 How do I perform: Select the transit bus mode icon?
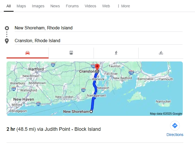[x=71, y=53]
